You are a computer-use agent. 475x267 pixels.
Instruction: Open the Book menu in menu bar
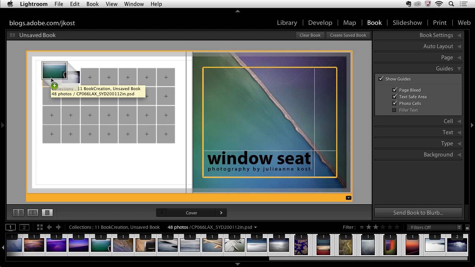tap(92, 4)
